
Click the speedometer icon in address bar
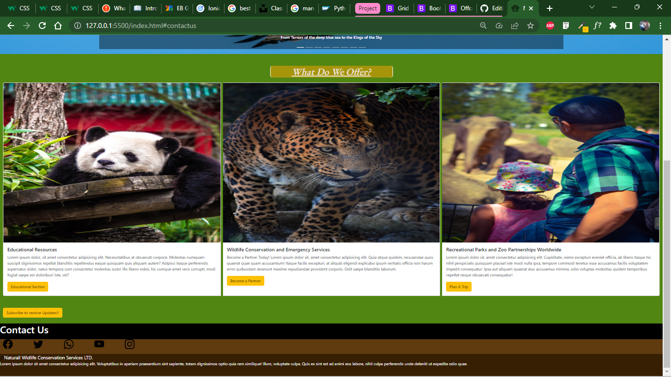pyautogui.click(x=499, y=26)
